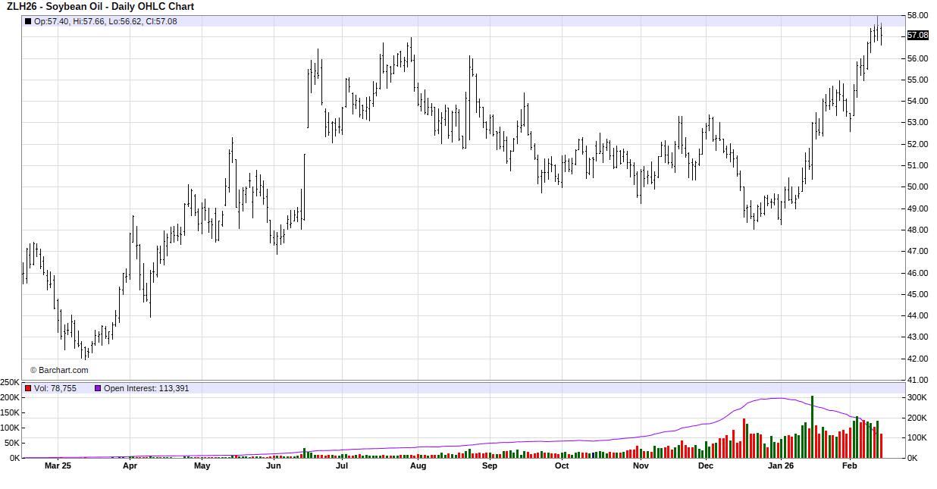
Task: Click the 58.00 price axis label
Action: point(917,15)
